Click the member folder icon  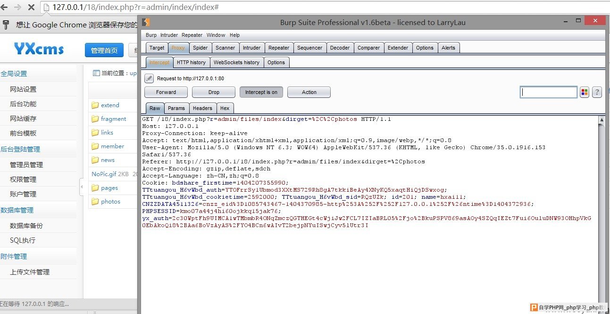[x=95, y=146]
